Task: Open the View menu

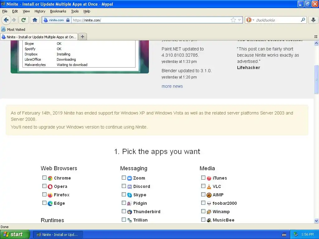Action: (26, 11)
